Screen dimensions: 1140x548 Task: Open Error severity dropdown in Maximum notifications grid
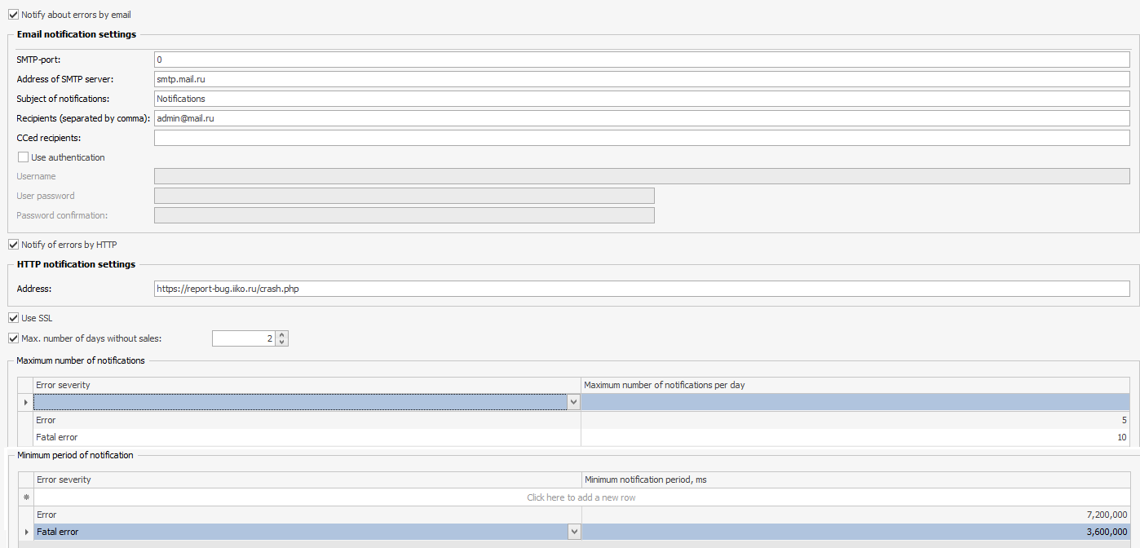[x=573, y=402]
